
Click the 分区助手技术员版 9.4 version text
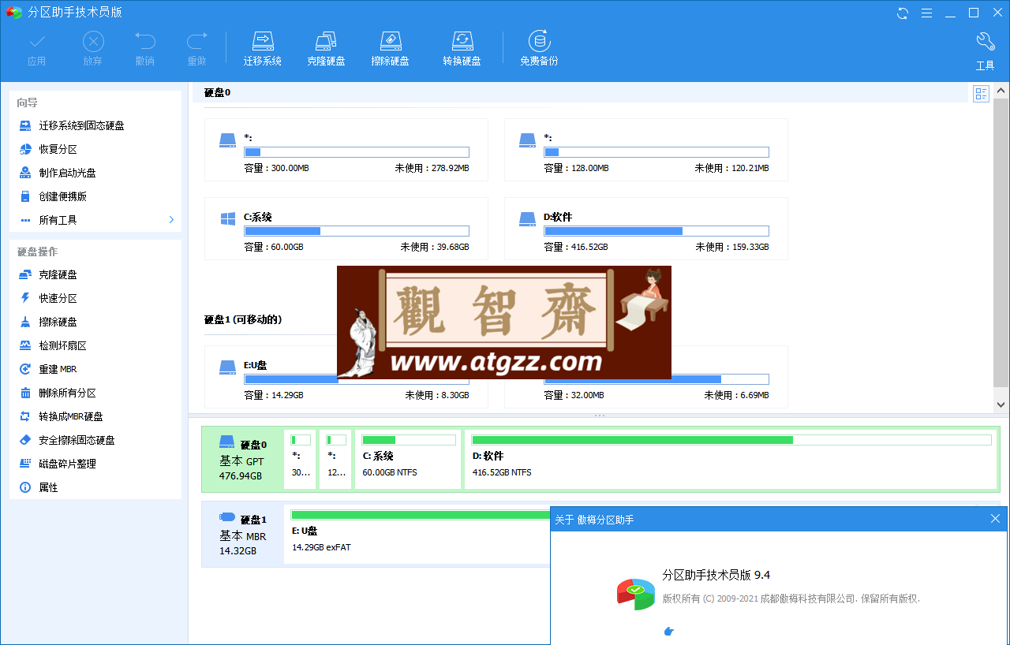pos(716,575)
